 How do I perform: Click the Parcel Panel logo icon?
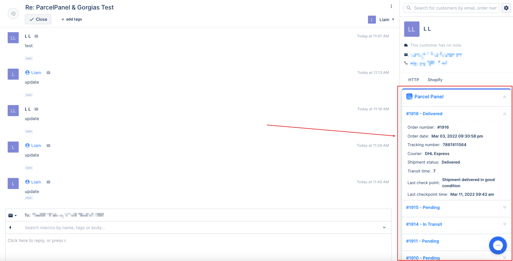point(409,96)
